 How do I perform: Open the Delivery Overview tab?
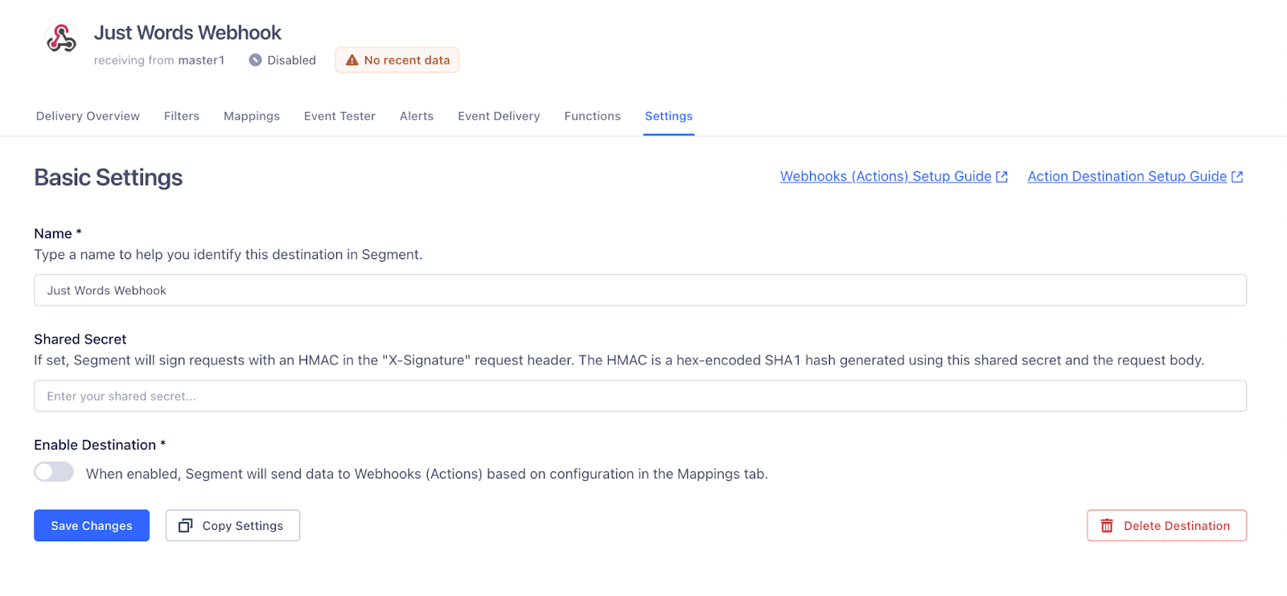tap(88, 116)
